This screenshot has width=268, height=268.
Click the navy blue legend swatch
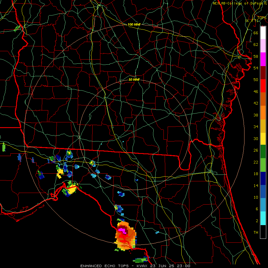(x=263, y=178)
